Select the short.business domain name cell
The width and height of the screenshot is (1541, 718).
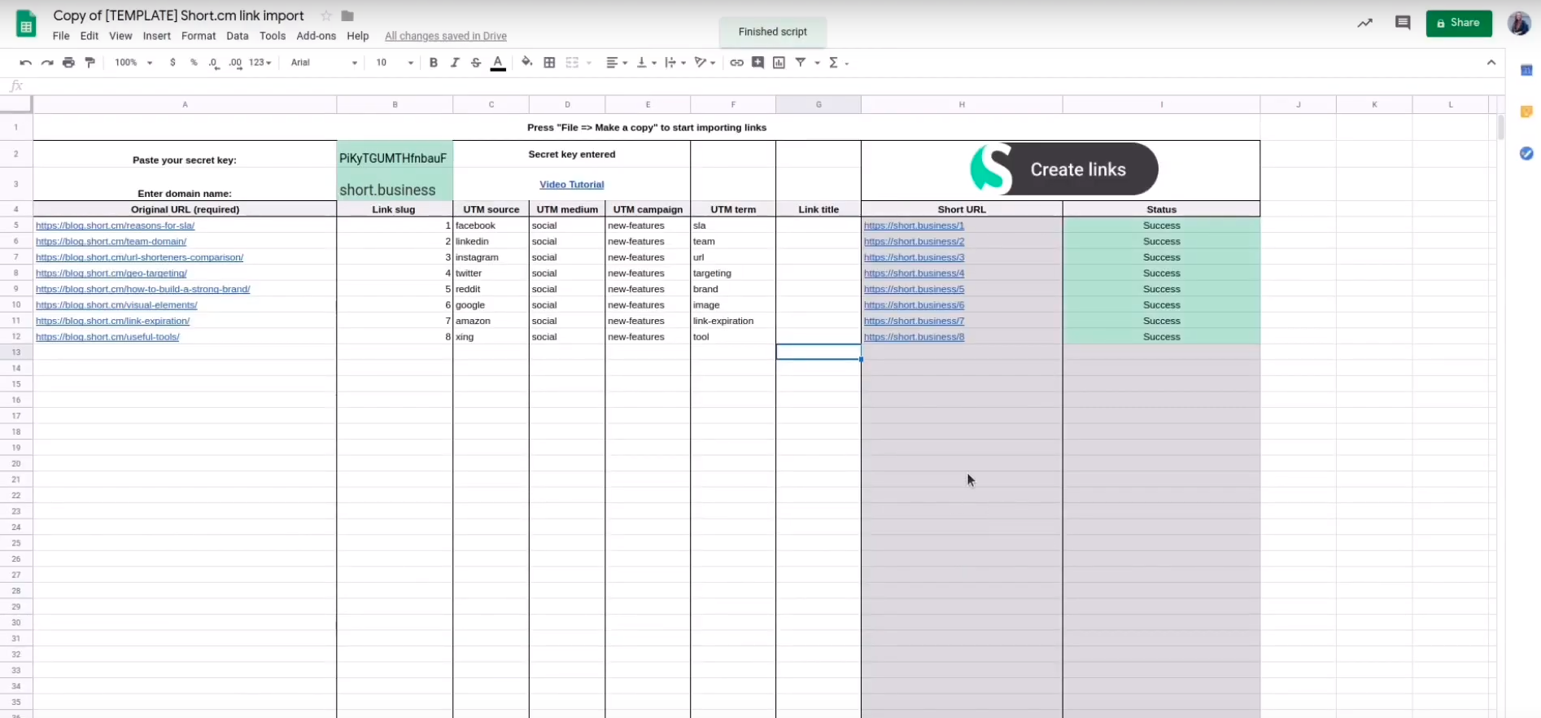[395, 186]
